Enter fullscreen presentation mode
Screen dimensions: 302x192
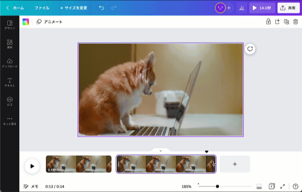(x=283, y=187)
